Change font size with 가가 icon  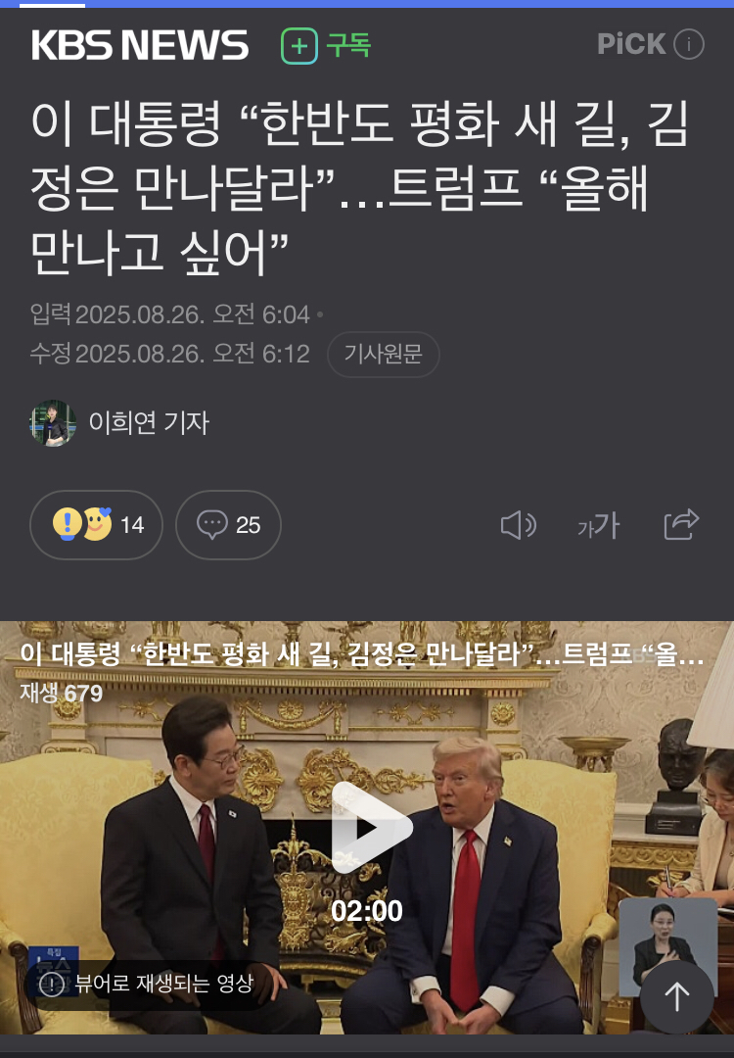coord(599,525)
